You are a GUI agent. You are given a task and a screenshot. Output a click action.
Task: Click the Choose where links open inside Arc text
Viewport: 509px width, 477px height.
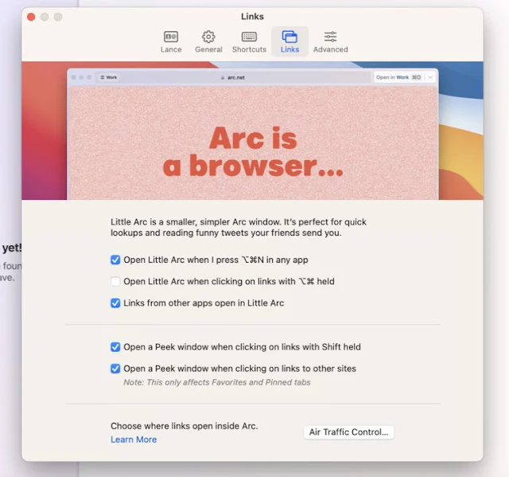[x=185, y=426]
